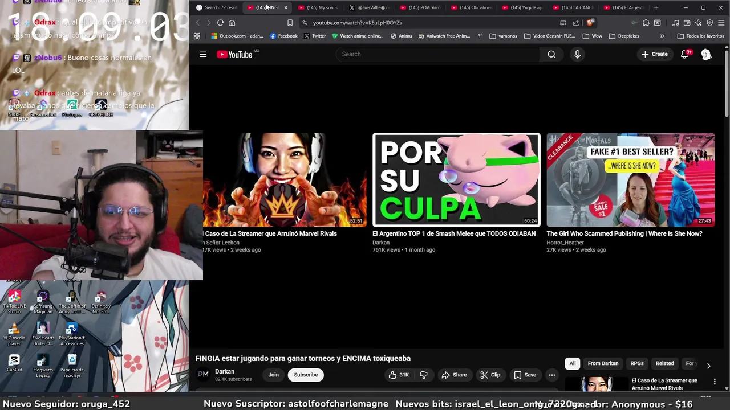
Task: Open the YouTube account avatar menu
Action: point(706,54)
